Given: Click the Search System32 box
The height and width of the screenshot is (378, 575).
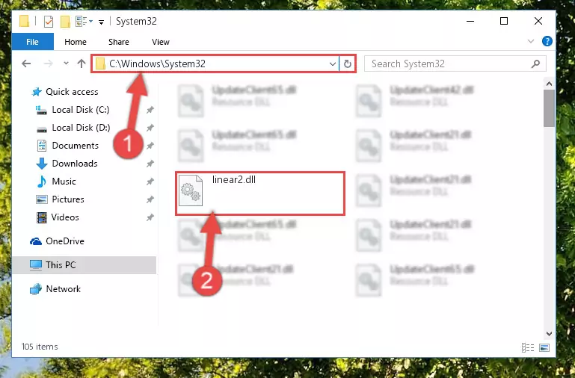Looking at the screenshot, I should (455, 63).
